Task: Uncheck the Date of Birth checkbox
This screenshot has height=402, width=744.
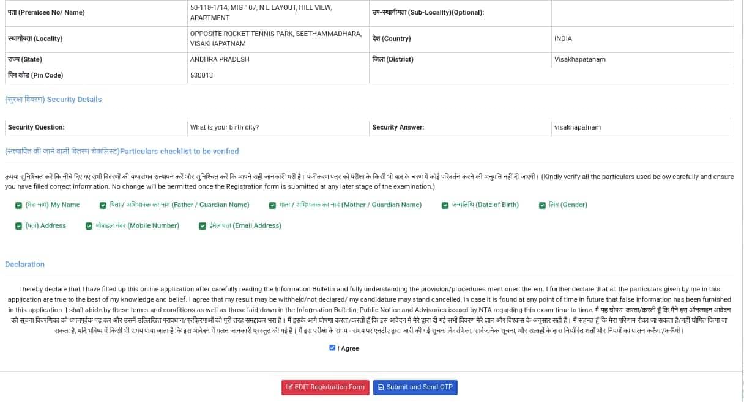Action: [x=445, y=205]
